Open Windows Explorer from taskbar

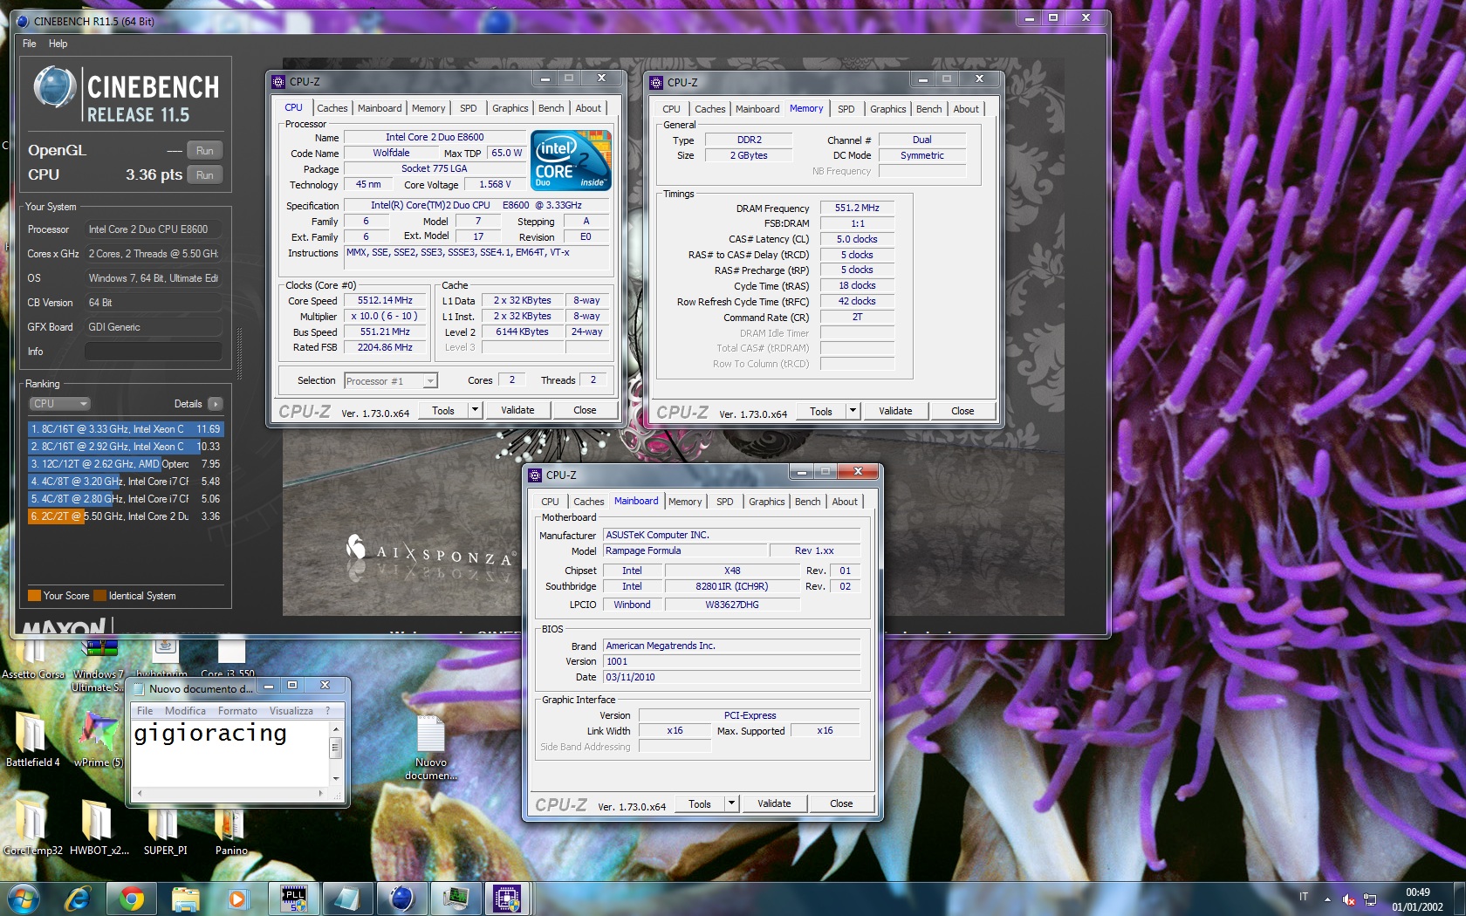(x=186, y=898)
